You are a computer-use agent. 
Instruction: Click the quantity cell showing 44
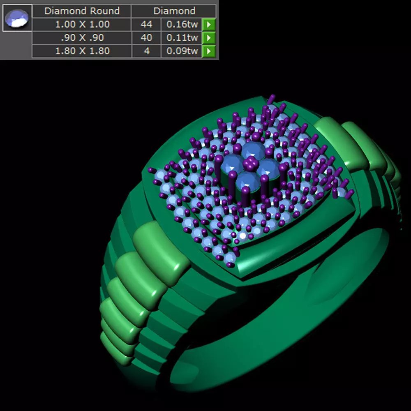pyautogui.click(x=146, y=24)
